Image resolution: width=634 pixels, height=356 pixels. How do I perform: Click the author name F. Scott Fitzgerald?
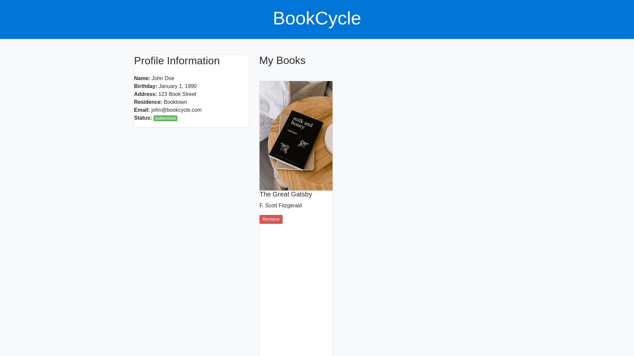pyautogui.click(x=280, y=206)
